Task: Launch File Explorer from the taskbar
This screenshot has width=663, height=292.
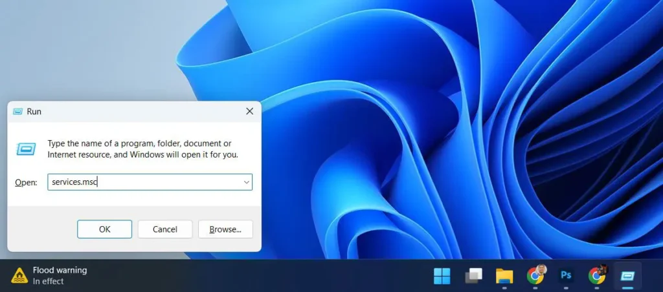Action: [x=504, y=276]
